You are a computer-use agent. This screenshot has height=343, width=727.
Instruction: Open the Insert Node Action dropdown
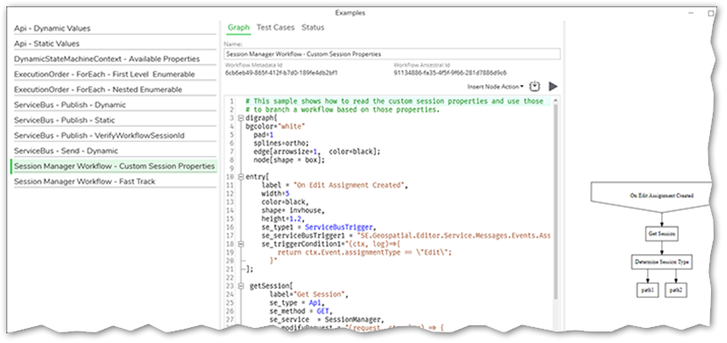point(495,87)
